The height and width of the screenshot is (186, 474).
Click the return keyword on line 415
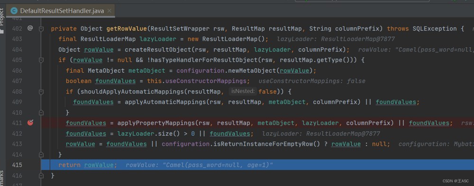(70, 165)
